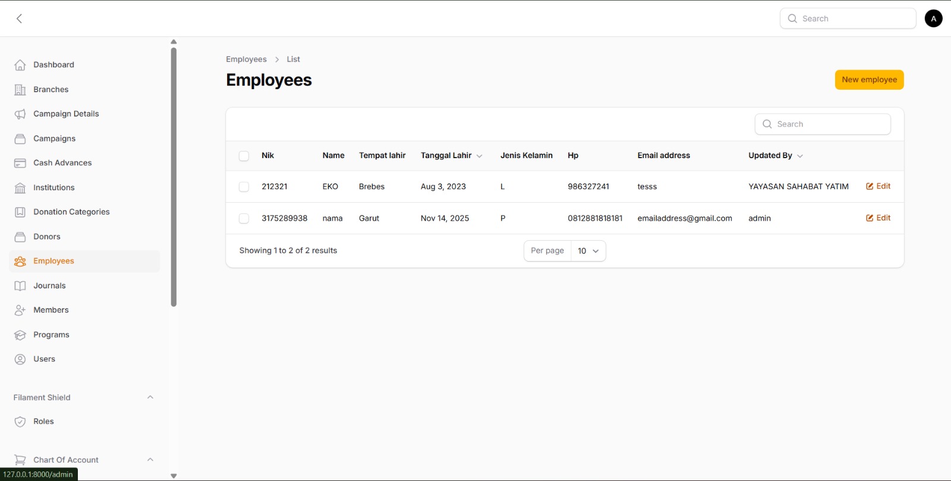
Task: Click the edit pencil icon for nama row
Action: (870, 218)
